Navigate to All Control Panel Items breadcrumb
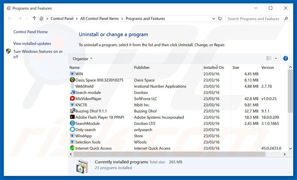This screenshot has width=297, height=180. click(x=100, y=18)
